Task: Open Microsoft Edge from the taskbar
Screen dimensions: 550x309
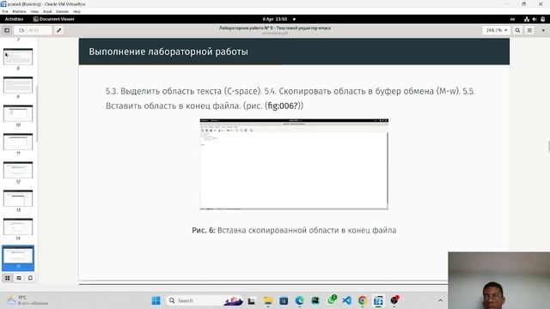Action: [299, 300]
